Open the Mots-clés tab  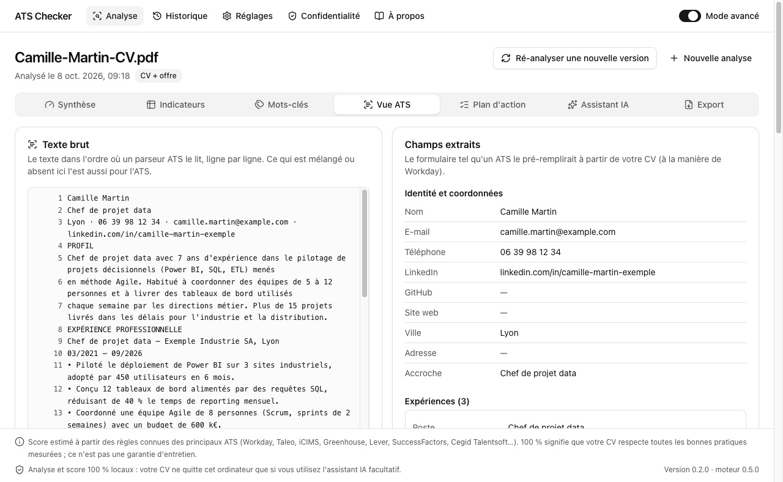281,105
